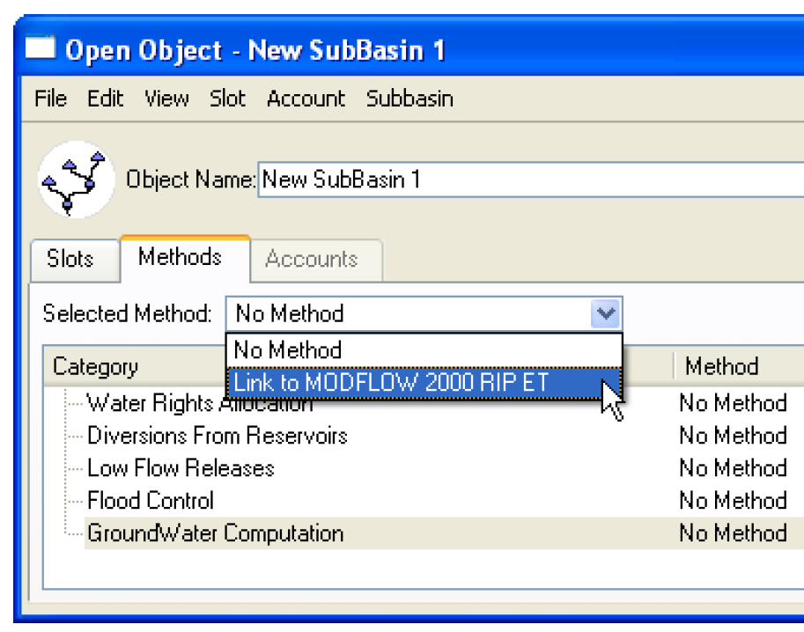804x632 pixels.
Task: Open the Account menu
Action: tap(306, 98)
